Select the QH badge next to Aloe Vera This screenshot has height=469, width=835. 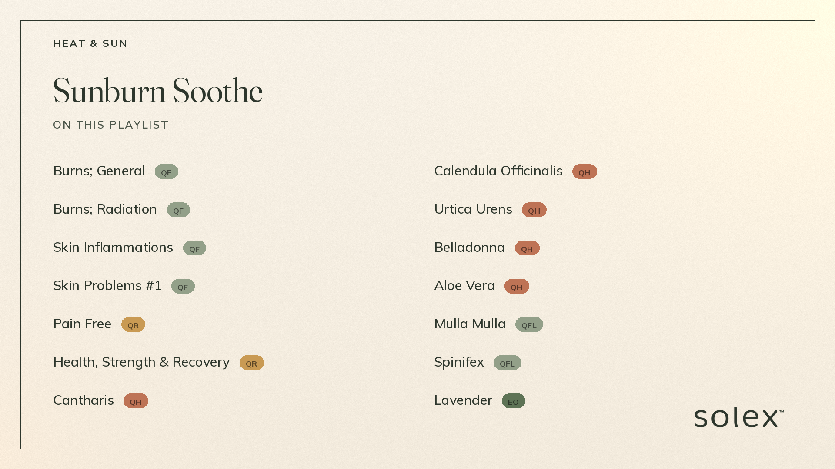[x=517, y=286]
